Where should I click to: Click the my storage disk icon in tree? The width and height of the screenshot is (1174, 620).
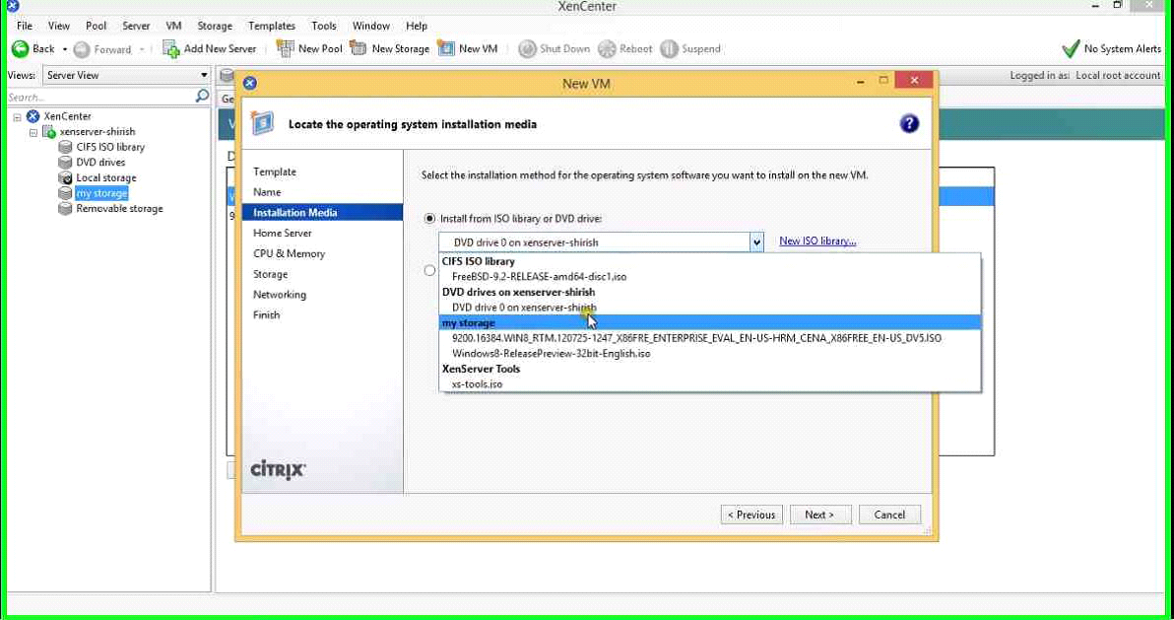pyautogui.click(x=65, y=193)
